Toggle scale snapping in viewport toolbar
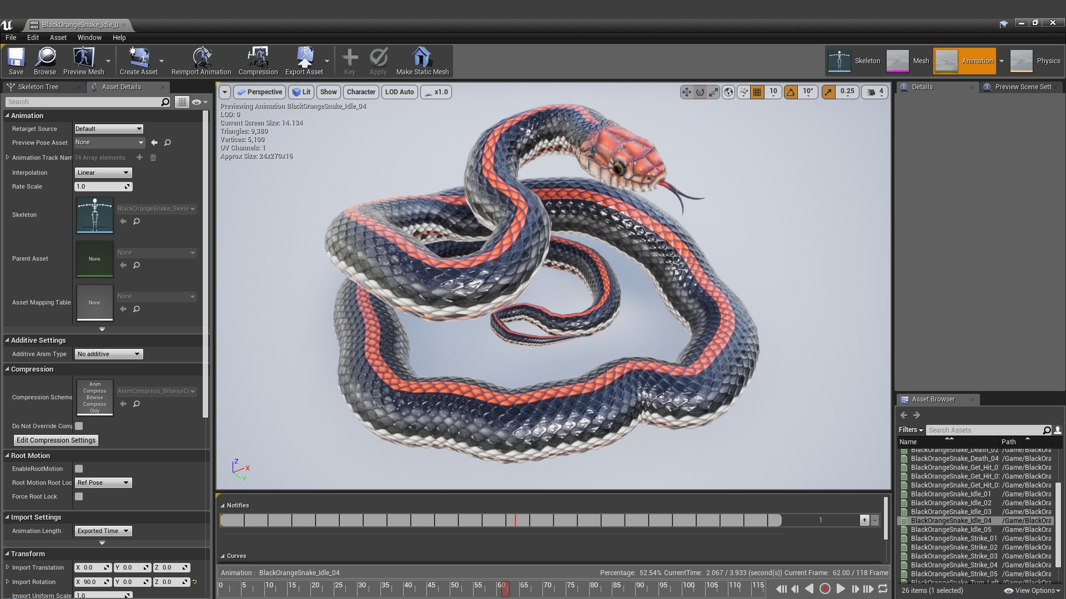Viewport: 1066px width, 599px height. click(828, 92)
